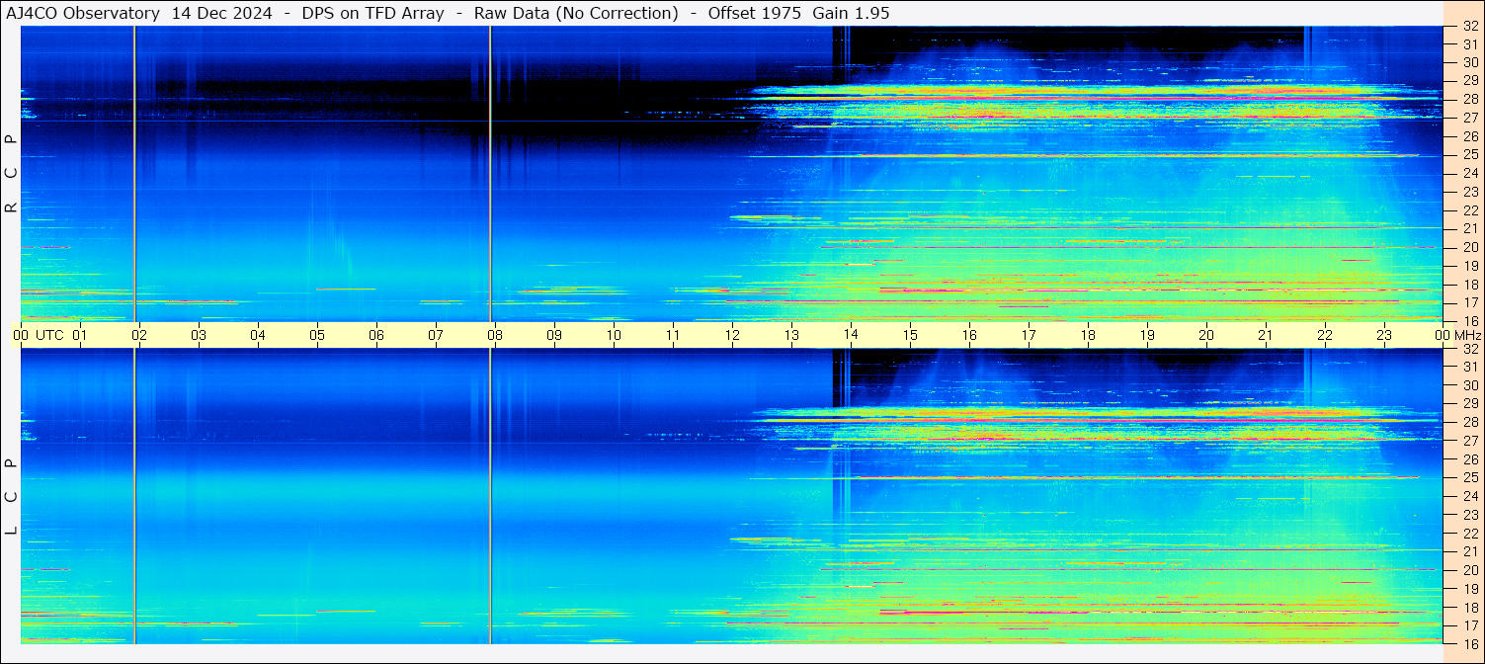Click the 22 hour time-axis label
This screenshot has height=664, width=1485.
1325,335
